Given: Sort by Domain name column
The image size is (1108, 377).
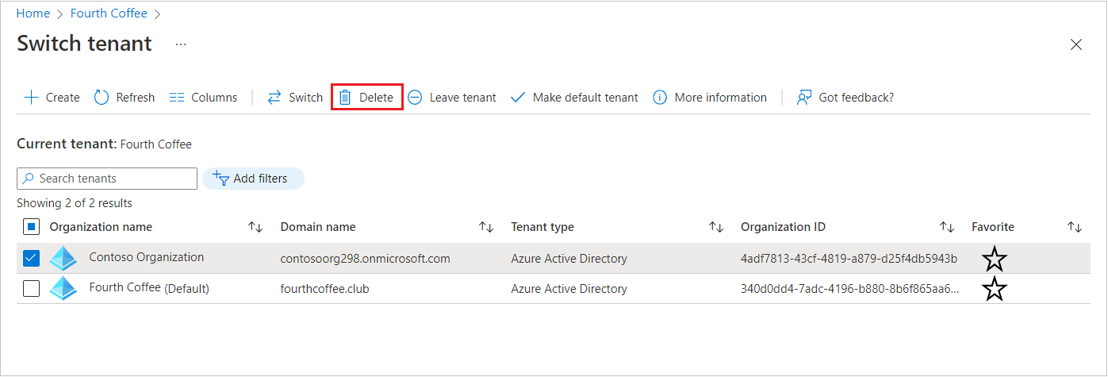Looking at the screenshot, I should 486,228.
